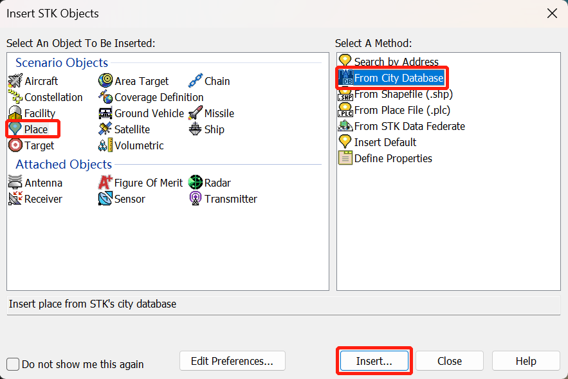This screenshot has width=568, height=379.
Task: Select the Chain object icon
Action: pos(196,81)
